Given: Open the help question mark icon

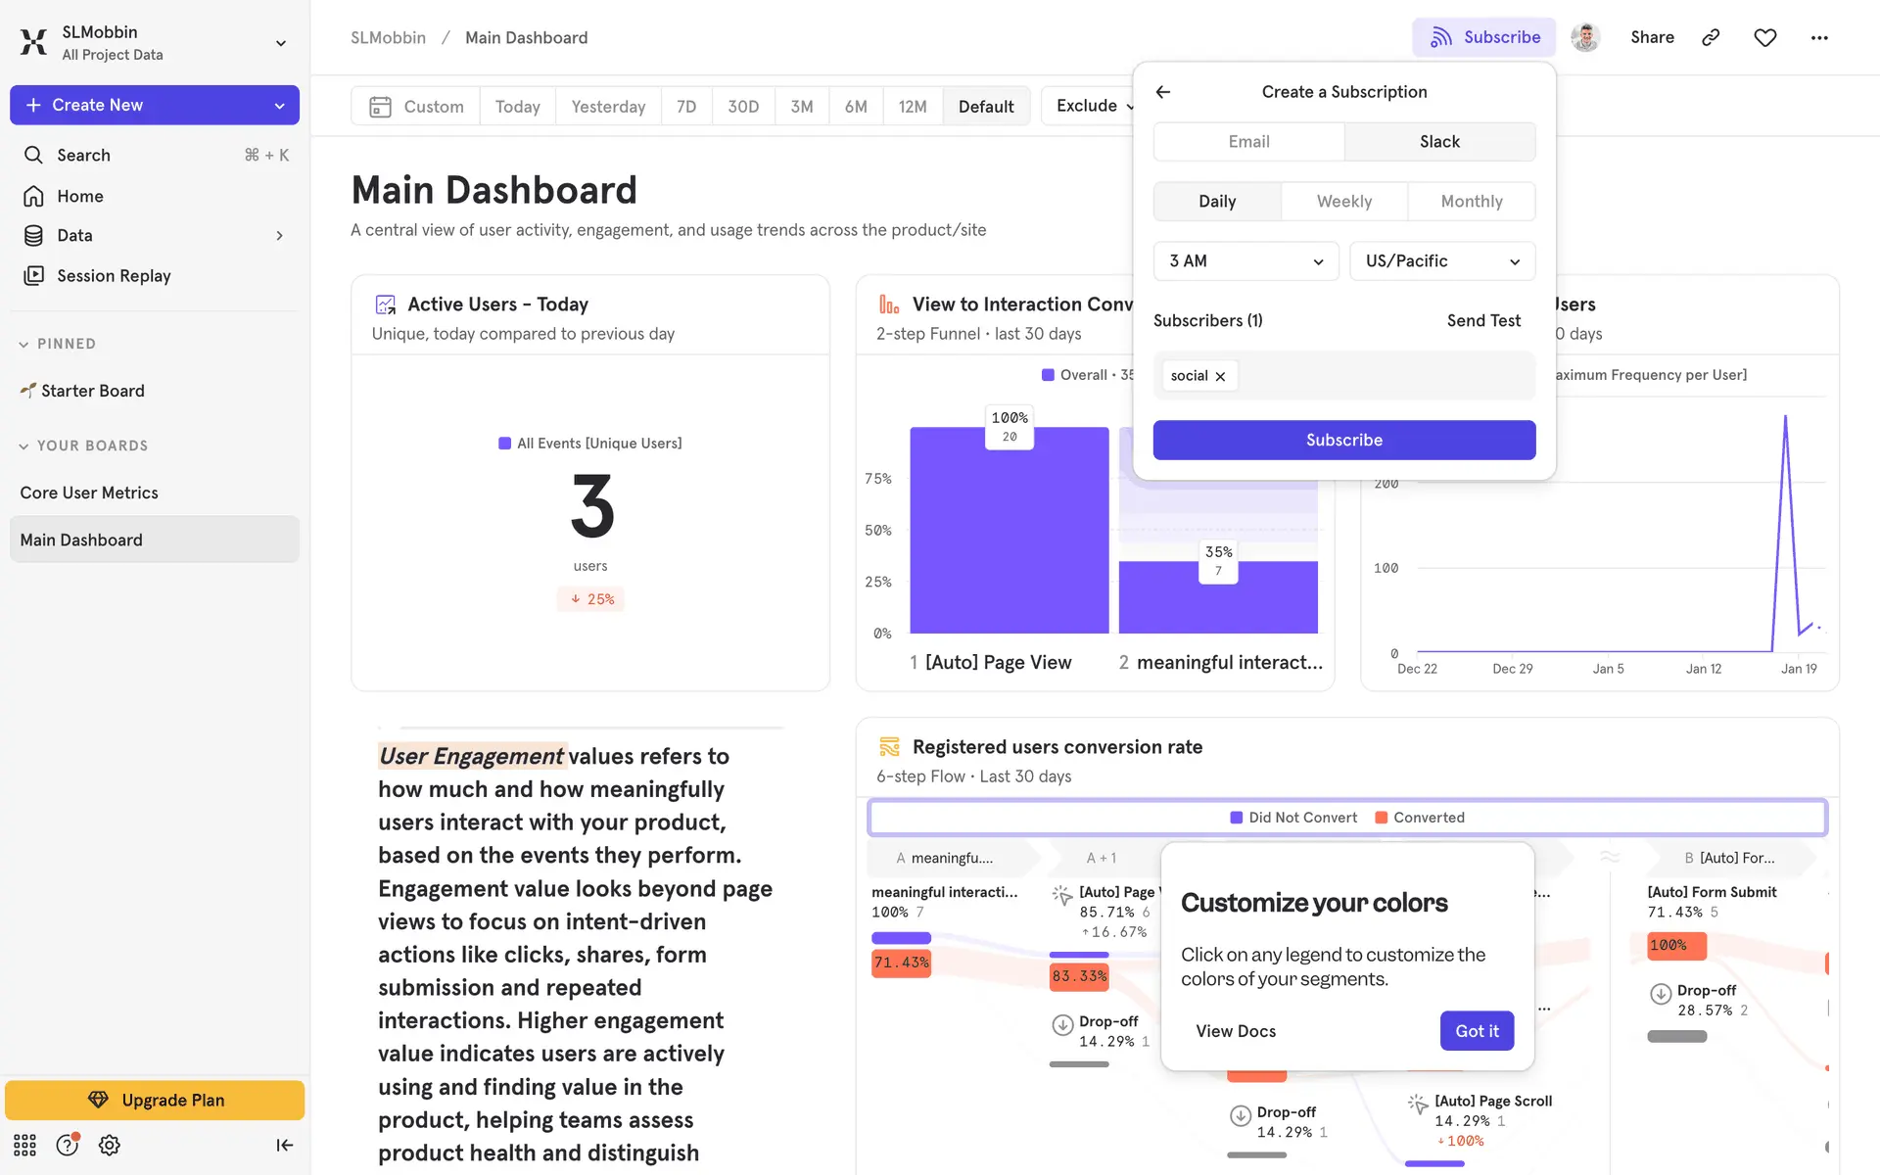Looking at the screenshot, I should tap(67, 1145).
